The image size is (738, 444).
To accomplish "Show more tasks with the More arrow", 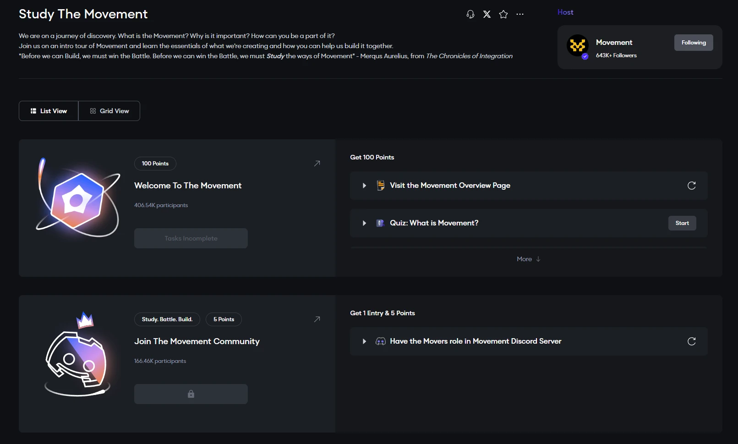I will [529, 259].
